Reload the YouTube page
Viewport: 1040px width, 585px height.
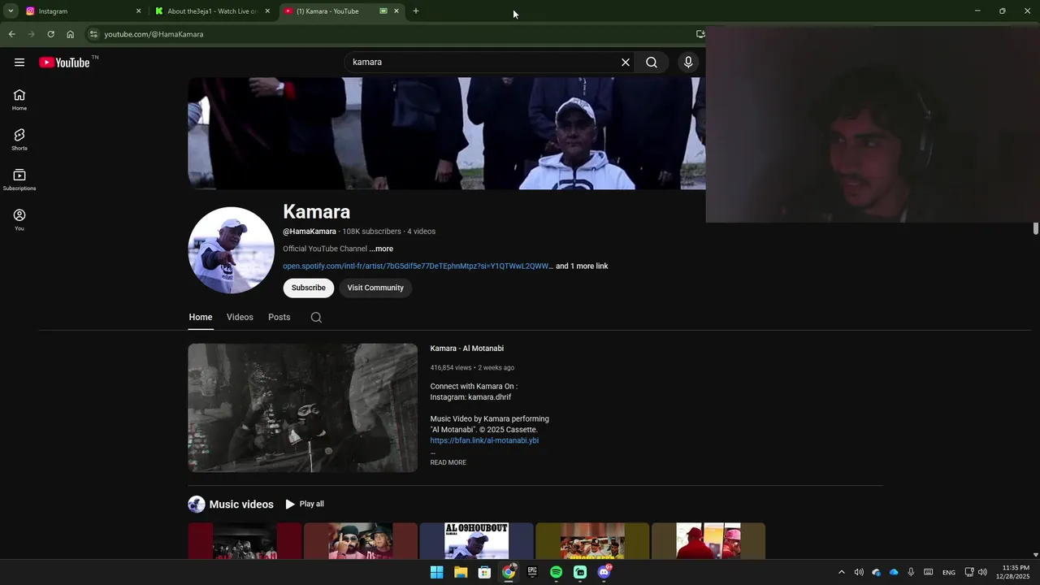(x=50, y=34)
